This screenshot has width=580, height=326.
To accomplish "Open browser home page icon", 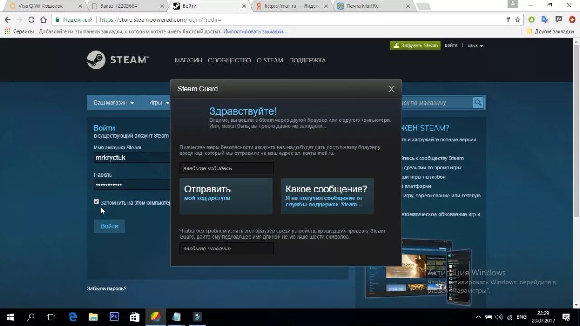I will [x=43, y=19].
